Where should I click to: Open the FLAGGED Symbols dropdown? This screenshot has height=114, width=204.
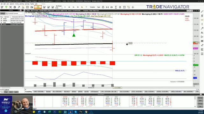(15, 13)
